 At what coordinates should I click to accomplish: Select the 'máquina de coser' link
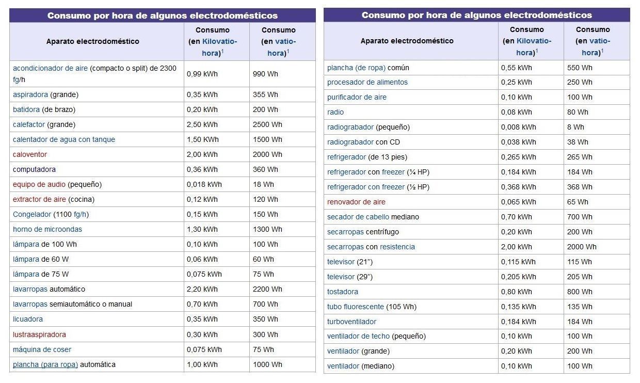pos(42,349)
